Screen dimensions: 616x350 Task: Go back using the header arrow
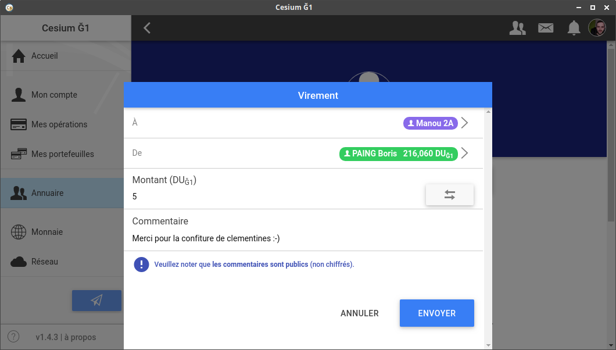[147, 28]
